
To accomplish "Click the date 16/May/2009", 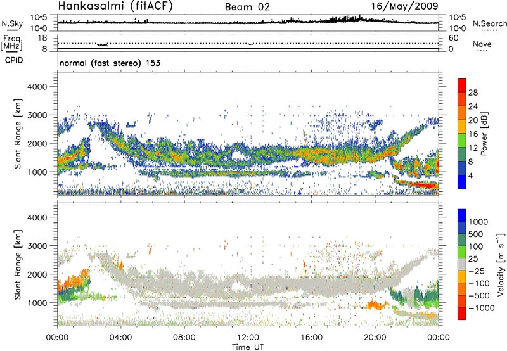I will 404,6.
